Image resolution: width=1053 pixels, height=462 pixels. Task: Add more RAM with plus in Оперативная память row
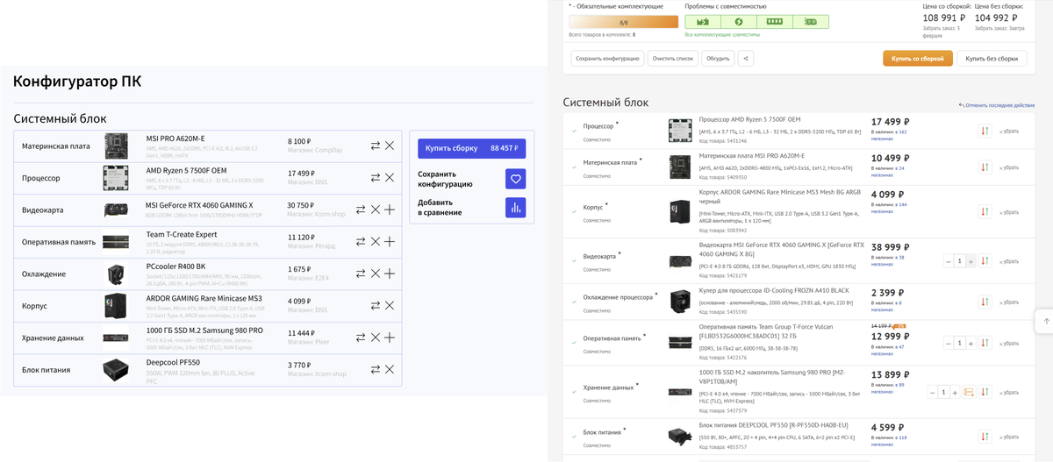390,241
